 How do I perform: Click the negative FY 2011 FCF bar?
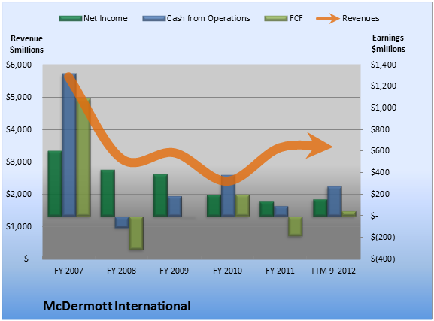[x=296, y=226]
